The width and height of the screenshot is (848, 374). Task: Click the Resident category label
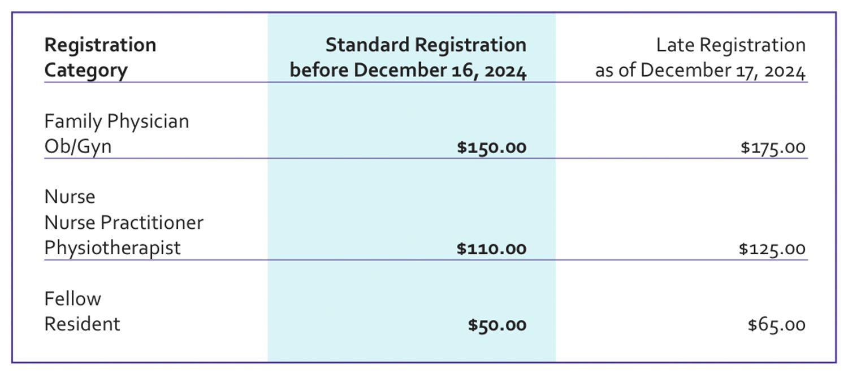(83, 324)
